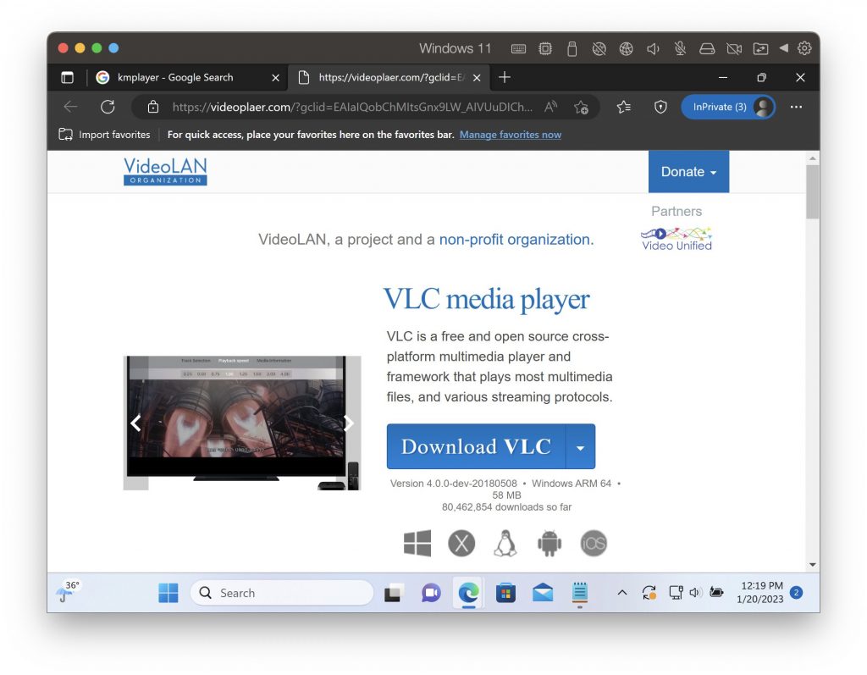
Task: Close the videoplaer.com tab
Action: [x=477, y=78]
